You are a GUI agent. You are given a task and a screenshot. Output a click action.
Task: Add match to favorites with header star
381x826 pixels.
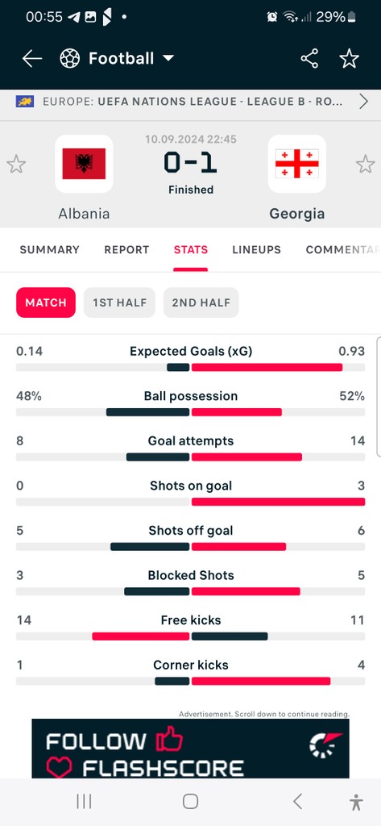tap(349, 58)
